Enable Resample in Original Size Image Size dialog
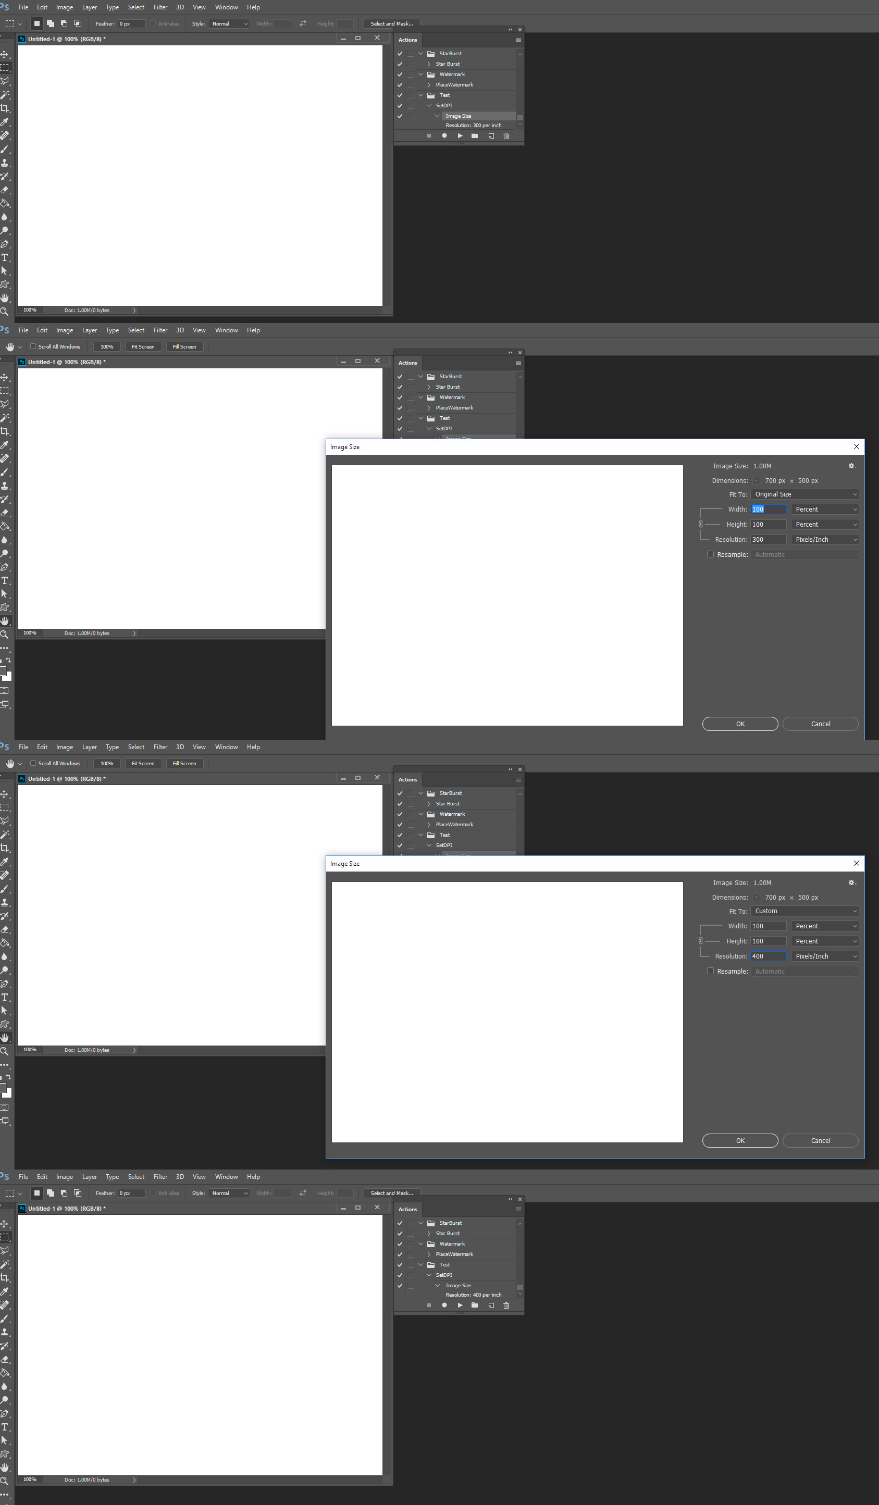The image size is (879, 1505). click(711, 554)
